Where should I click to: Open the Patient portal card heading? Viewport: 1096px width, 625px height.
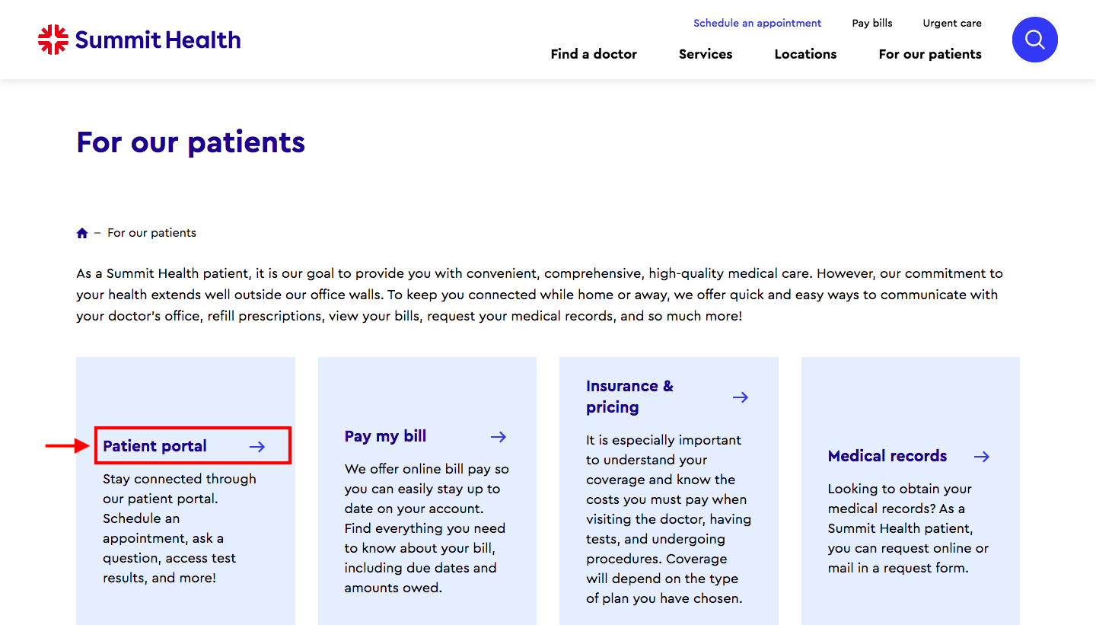[x=155, y=446]
